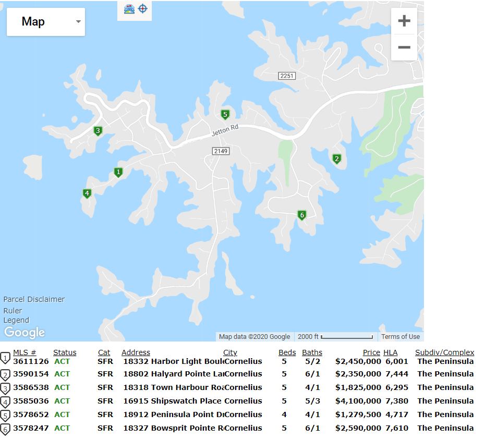Open the Parcel Disclaimer link
The width and height of the screenshot is (485, 439).
[x=34, y=299]
